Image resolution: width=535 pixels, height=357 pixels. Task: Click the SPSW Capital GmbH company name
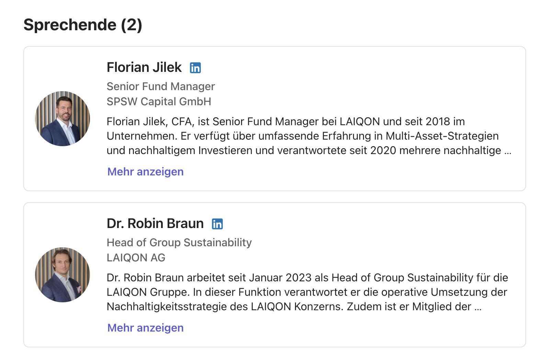click(159, 101)
